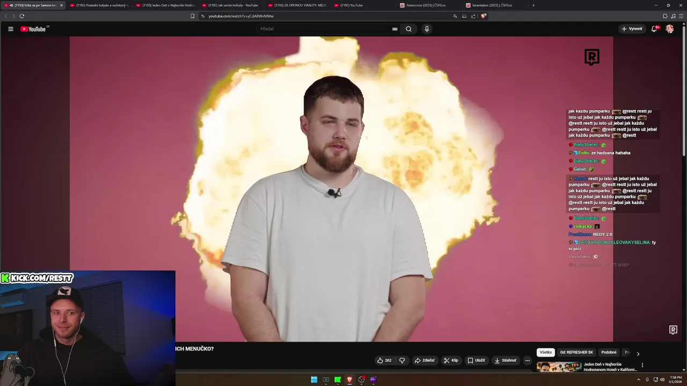Open the on-screen keyboard icon in search
The height and width of the screenshot is (386, 687).
(x=395, y=29)
